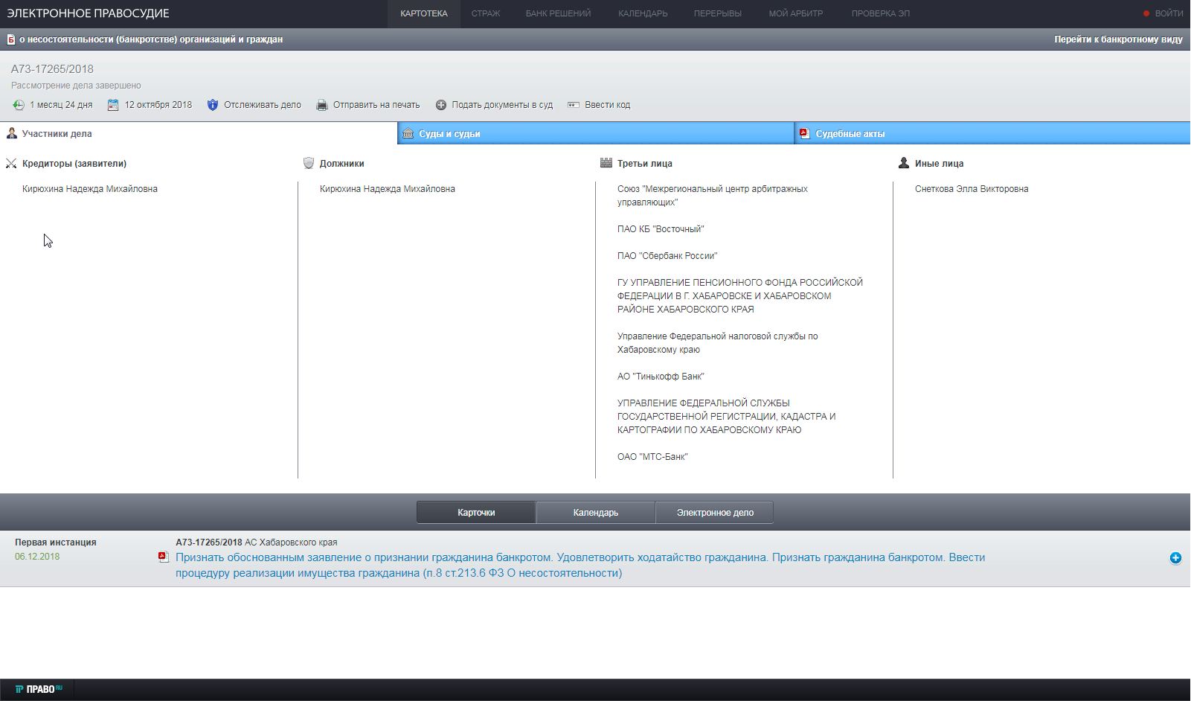Viewport: 1191px width, 701px height.
Task: Click the Войти login link
Action: tap(1168, 13)
